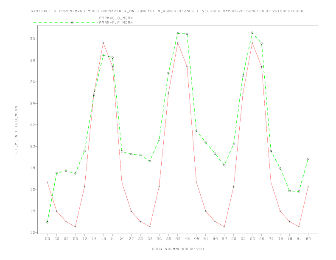
Task: Select green F.F_MEAN marker at hour 42
Action: 178,33
